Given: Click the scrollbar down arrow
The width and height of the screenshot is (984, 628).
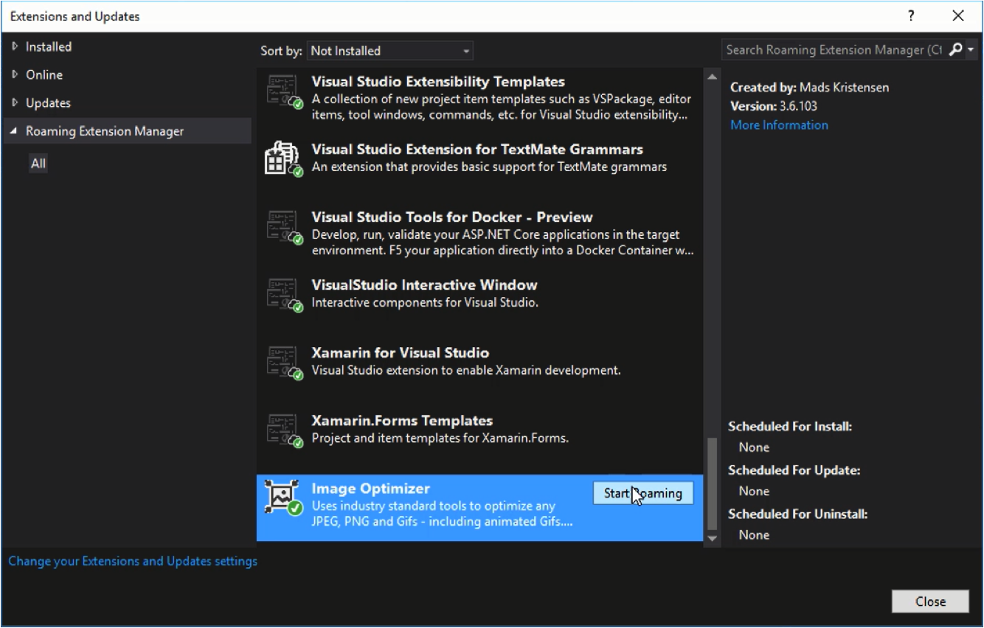Looking at the screenshot, I should click(x=712, y=539).
